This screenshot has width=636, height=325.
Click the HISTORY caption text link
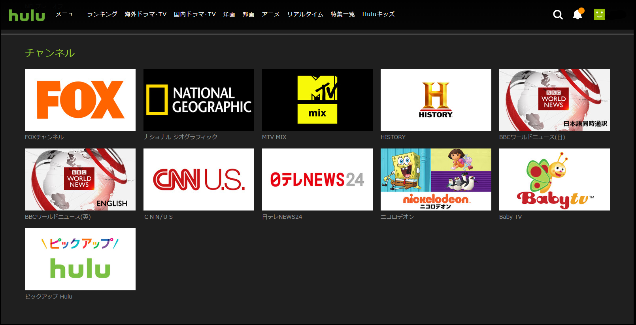tap(393, 137)
